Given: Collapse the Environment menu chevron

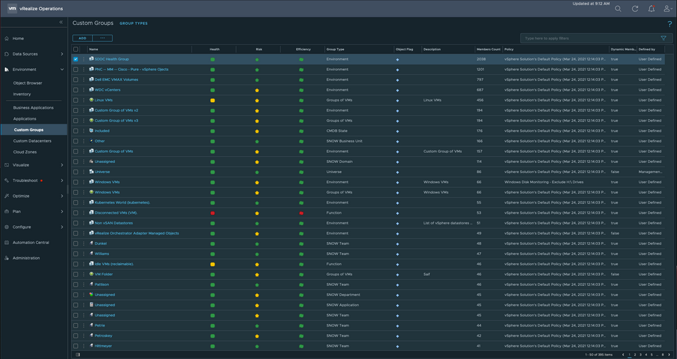Looking at the screenshot, I should pyautogui.click(x=62, y=70).
